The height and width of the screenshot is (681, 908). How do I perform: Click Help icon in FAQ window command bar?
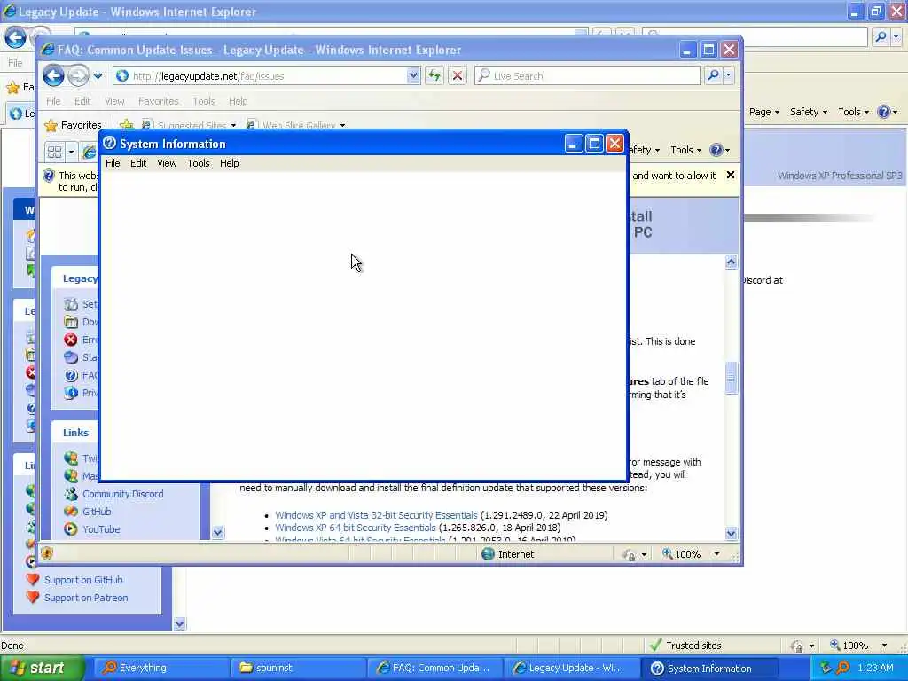[716, 150]
